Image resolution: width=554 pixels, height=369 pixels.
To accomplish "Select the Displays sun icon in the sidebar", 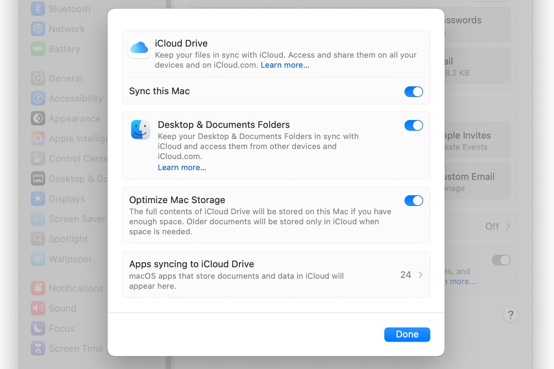I will (38, 199).
